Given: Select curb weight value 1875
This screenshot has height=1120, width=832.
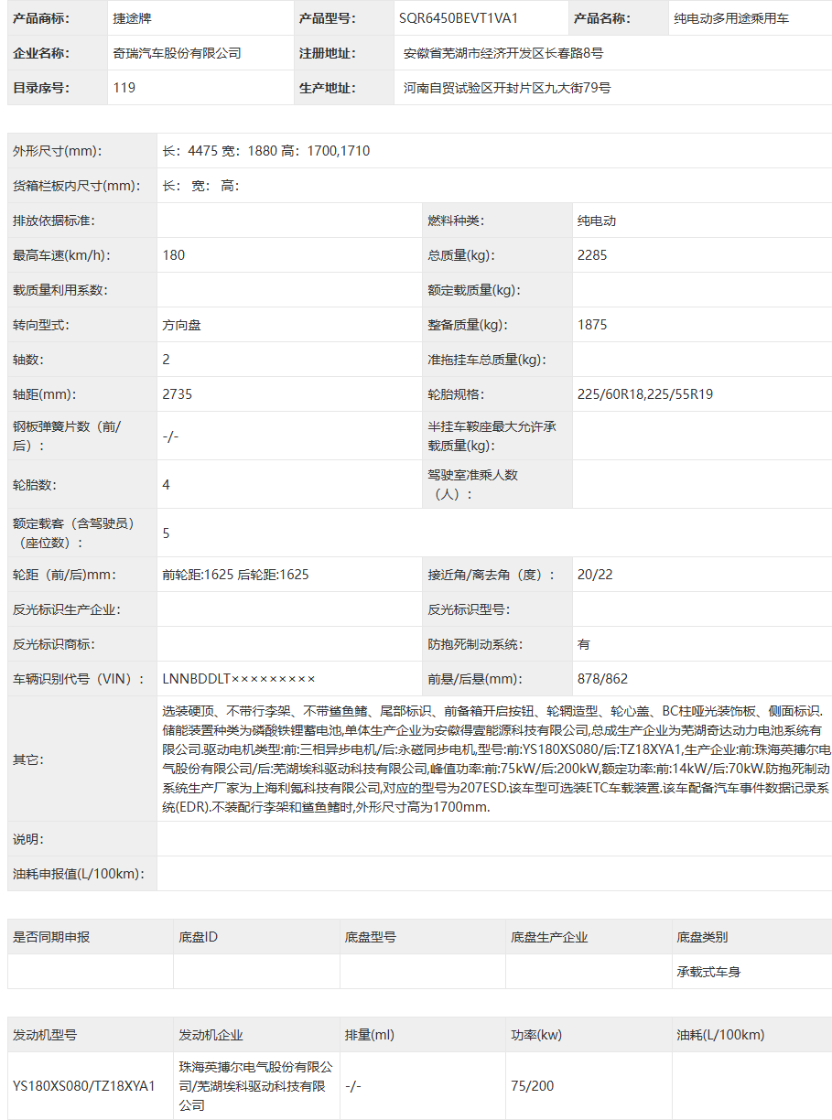Looking at the screenshot, I should (592, 325).
